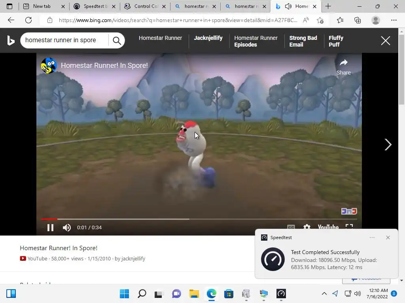Switch to the Control browser tab

(x=145, y=6)
